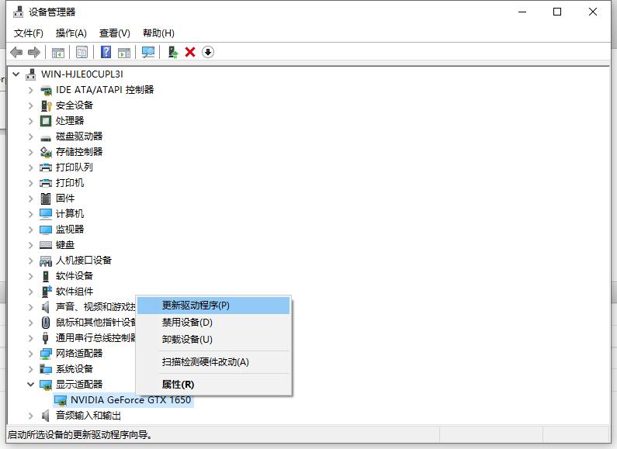This screenshot has width=617, height=449.
Task: Select the 打印队列 tree label
Action: (75, 168)
